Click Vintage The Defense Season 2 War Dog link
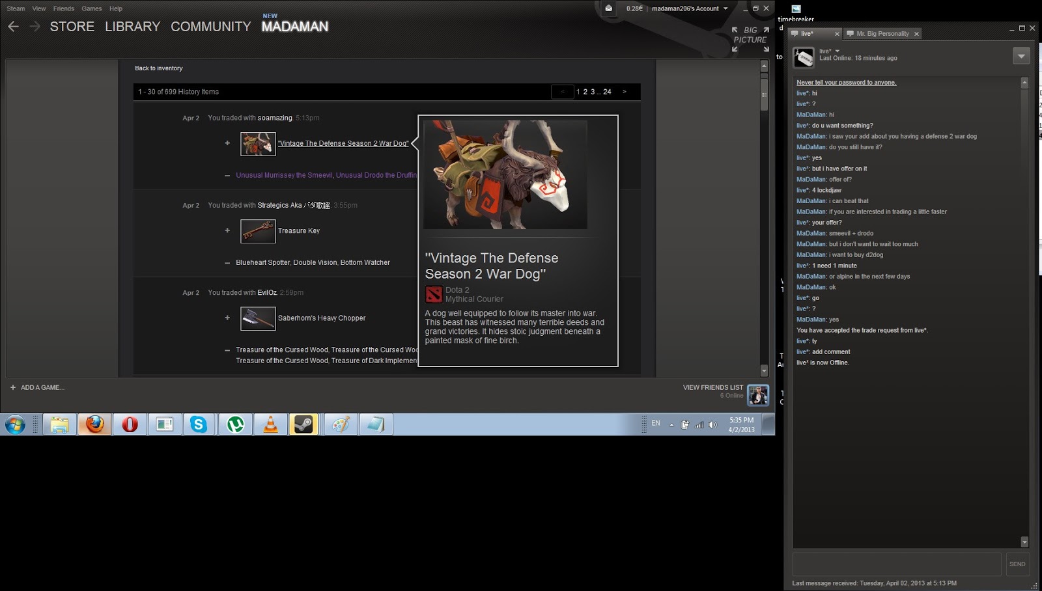The width and height of the screenshot is (1042, 591). pos(343,144)
